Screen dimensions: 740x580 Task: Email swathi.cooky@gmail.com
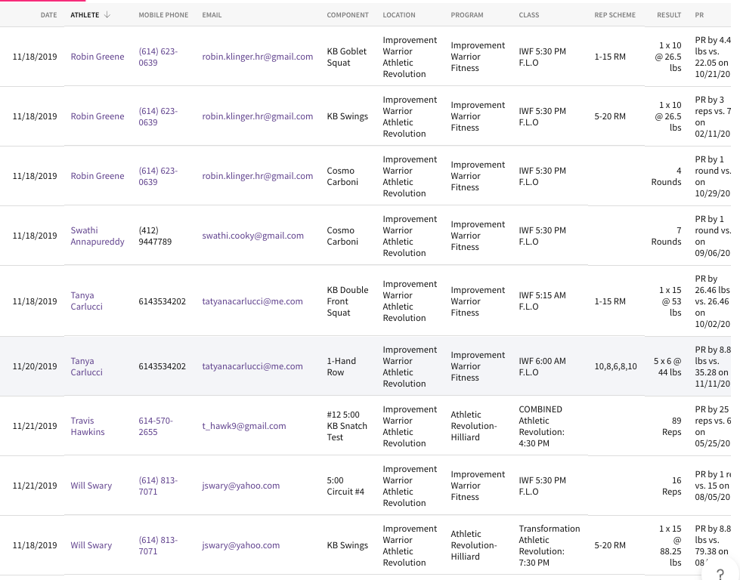253,236
